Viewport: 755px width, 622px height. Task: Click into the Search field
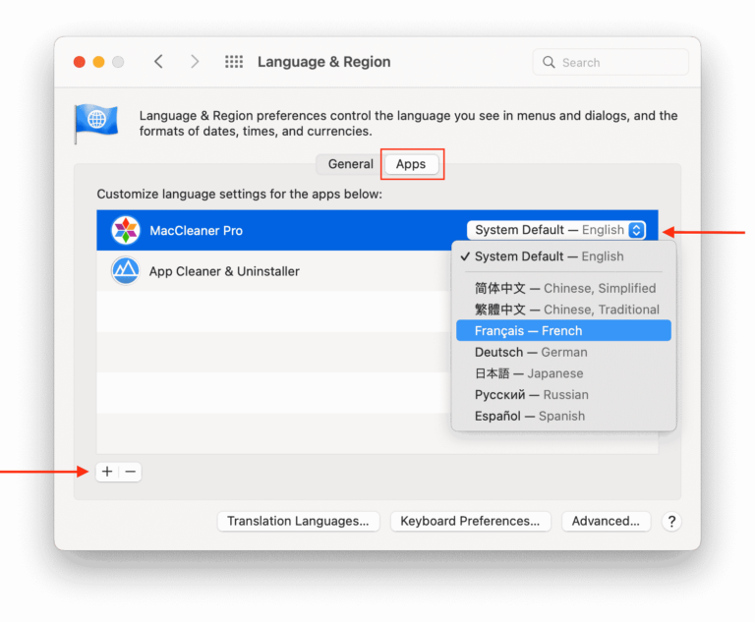pyautogui.click(x=610, y=62)
